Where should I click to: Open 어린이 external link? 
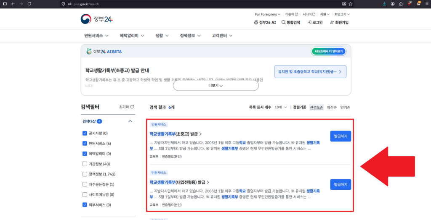click(291, 14)
